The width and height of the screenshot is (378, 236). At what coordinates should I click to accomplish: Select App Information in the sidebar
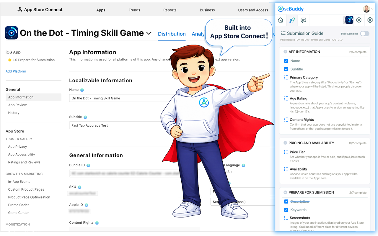[x=33, y=97]
